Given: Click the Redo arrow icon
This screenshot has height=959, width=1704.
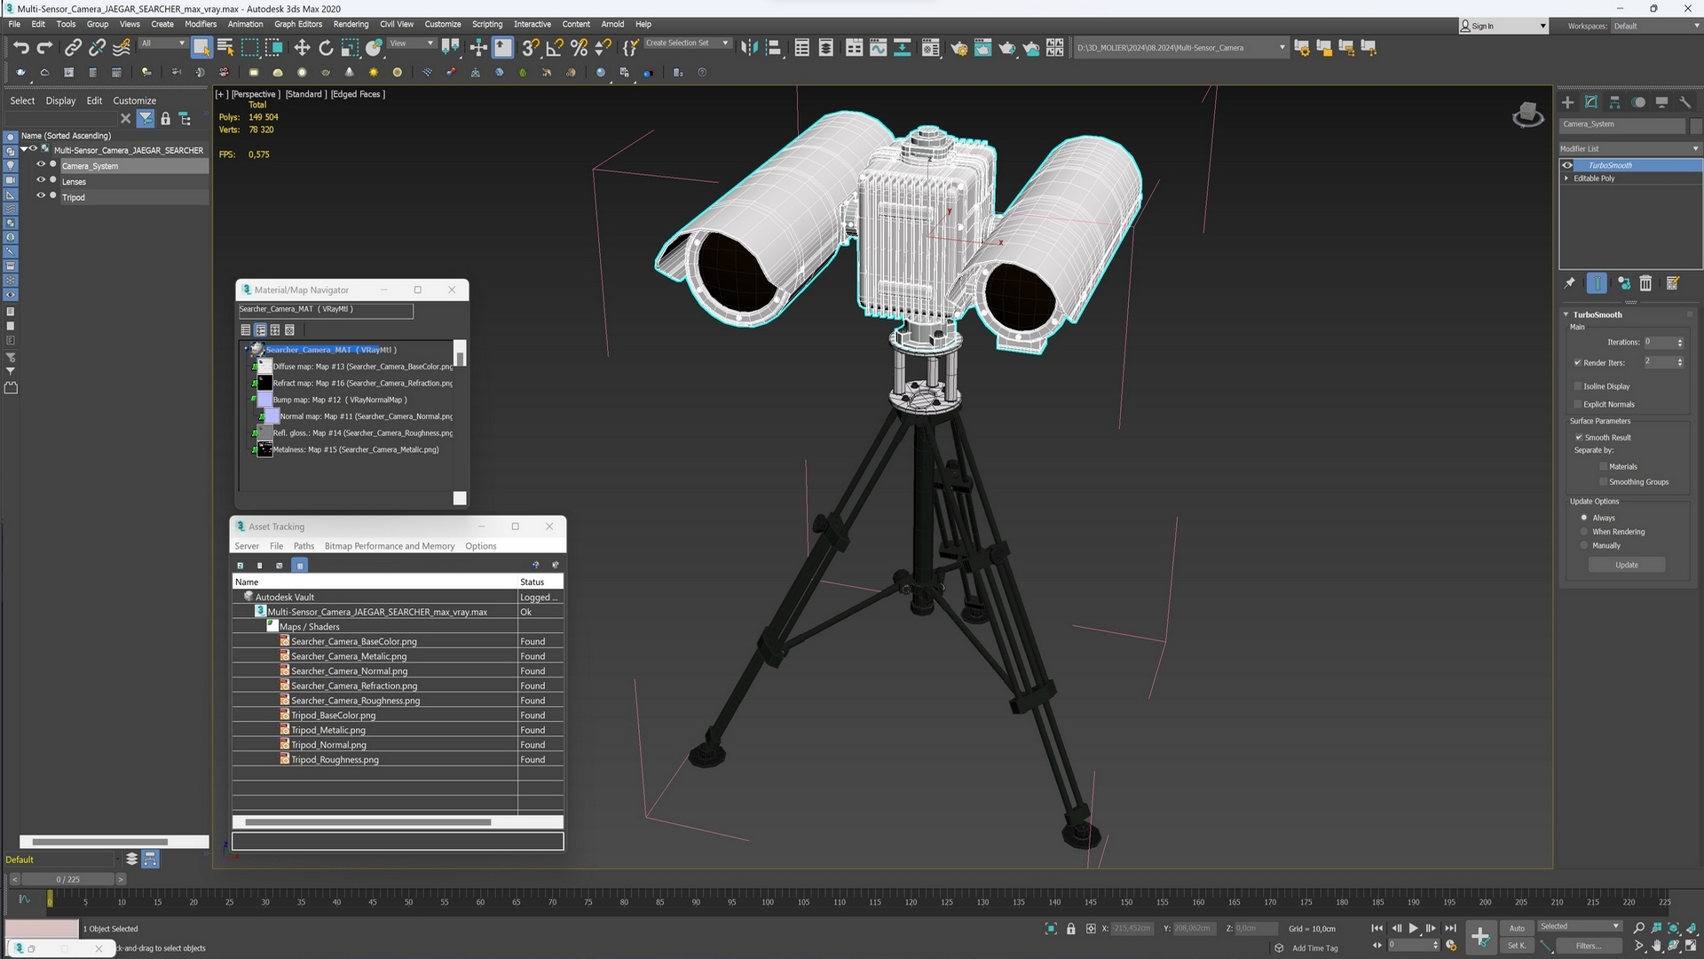Looking at the screenshot, I should (x=44, y=48).
